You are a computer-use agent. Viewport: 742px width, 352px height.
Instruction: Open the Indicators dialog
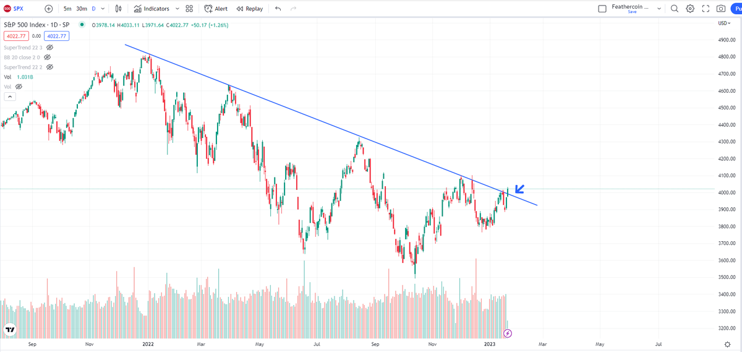pyautogui.click(x=151, y=9)
